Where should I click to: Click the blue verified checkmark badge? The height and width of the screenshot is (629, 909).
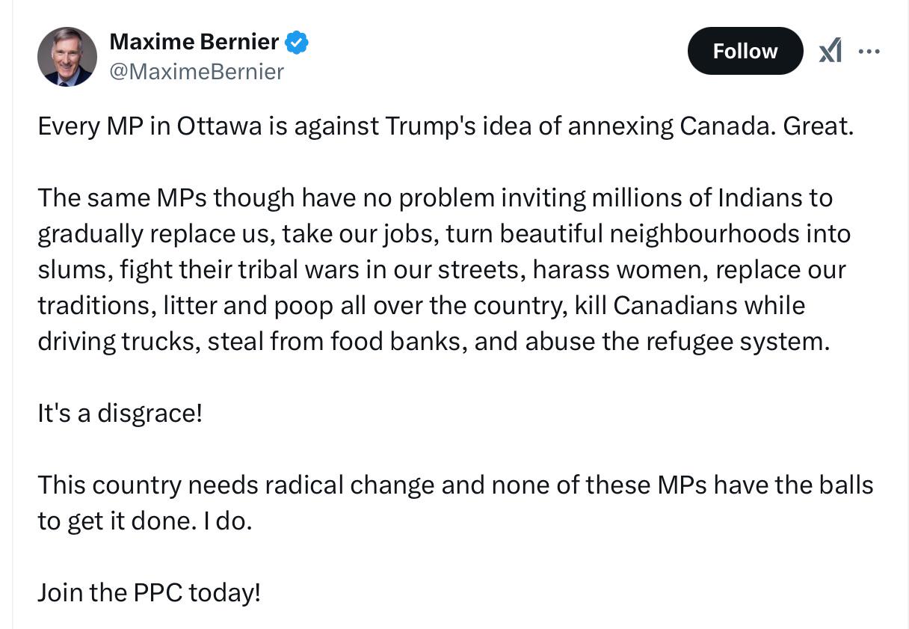[x=297, y=43]
